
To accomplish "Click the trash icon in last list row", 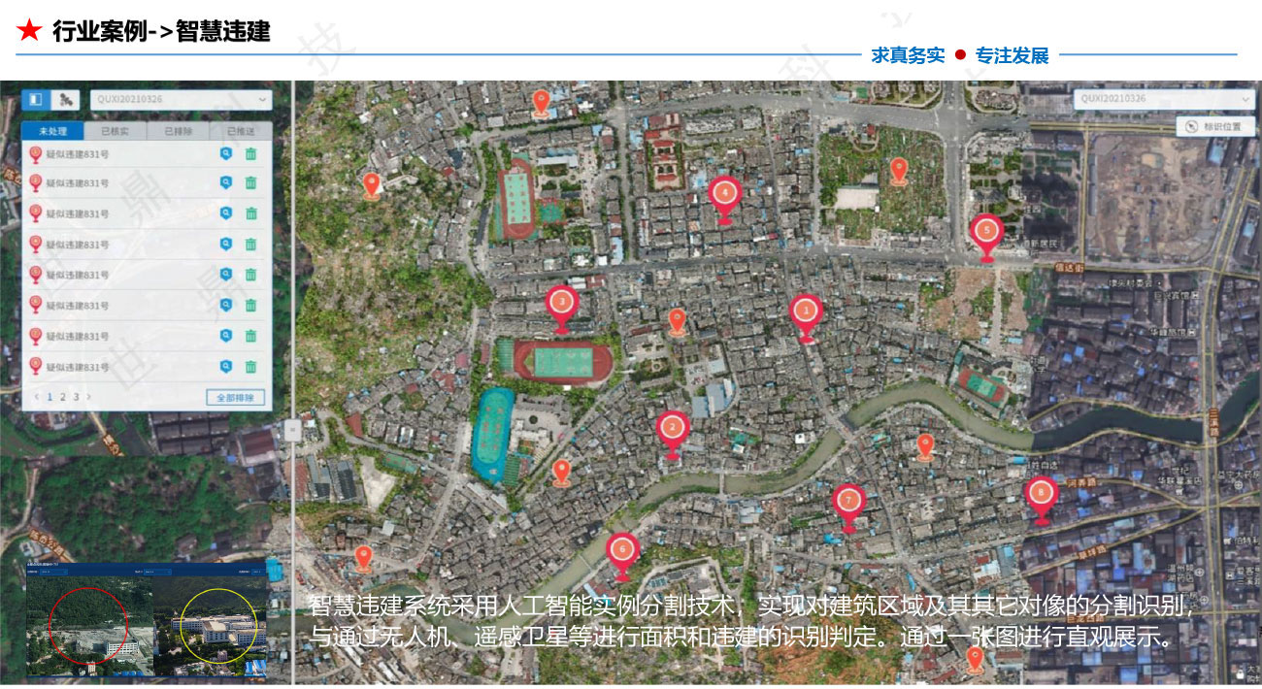I will point(250,367).
